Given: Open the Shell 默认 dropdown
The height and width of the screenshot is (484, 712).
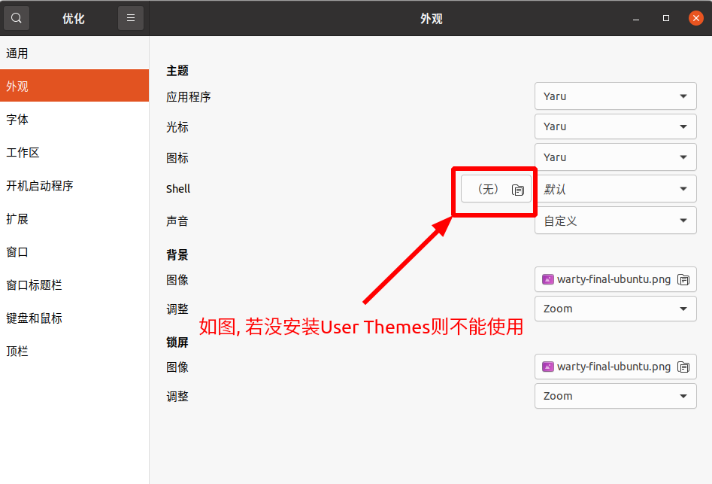Looking at the screenshot, I should (617, 189).
